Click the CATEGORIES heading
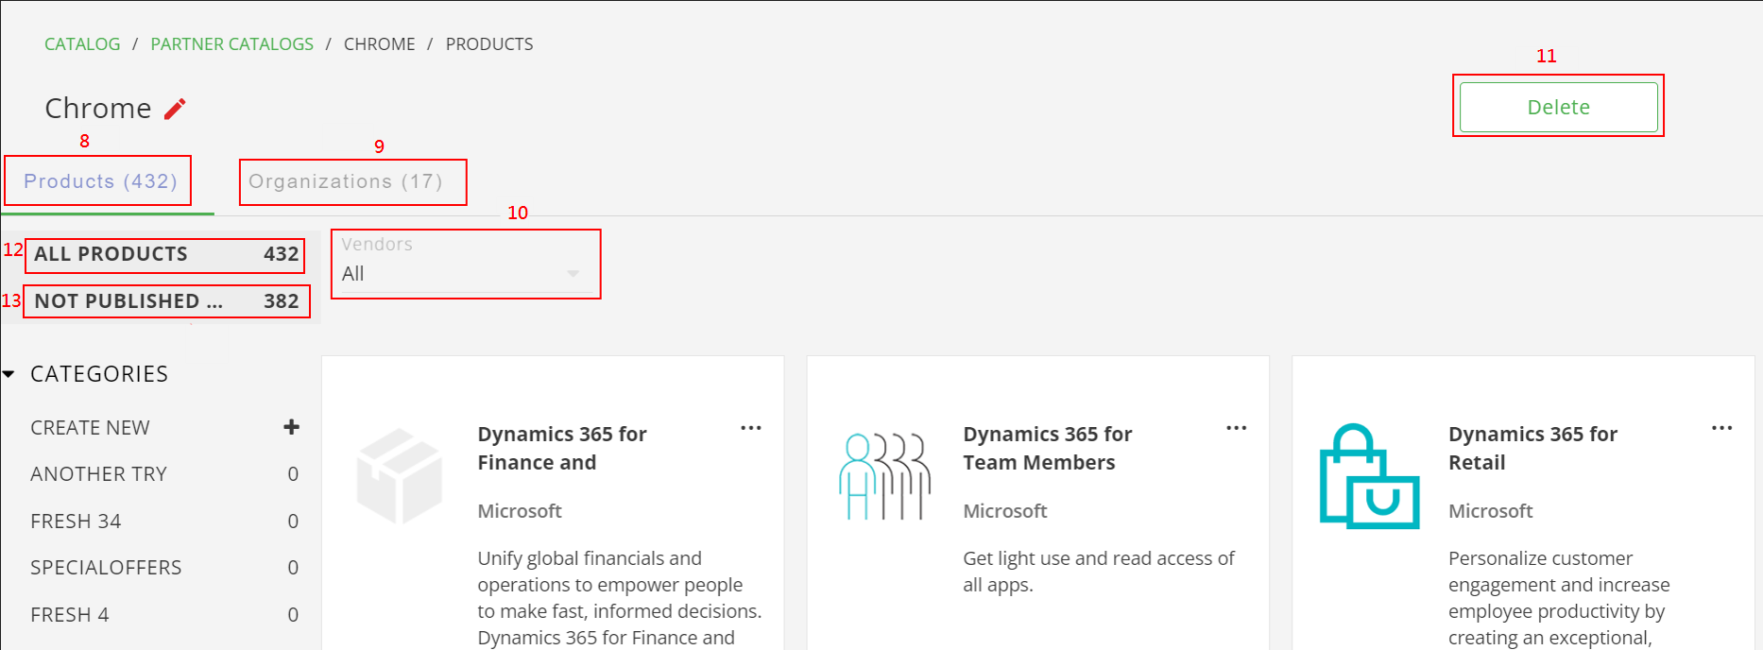1763x650 pixels. click(99, 374)
